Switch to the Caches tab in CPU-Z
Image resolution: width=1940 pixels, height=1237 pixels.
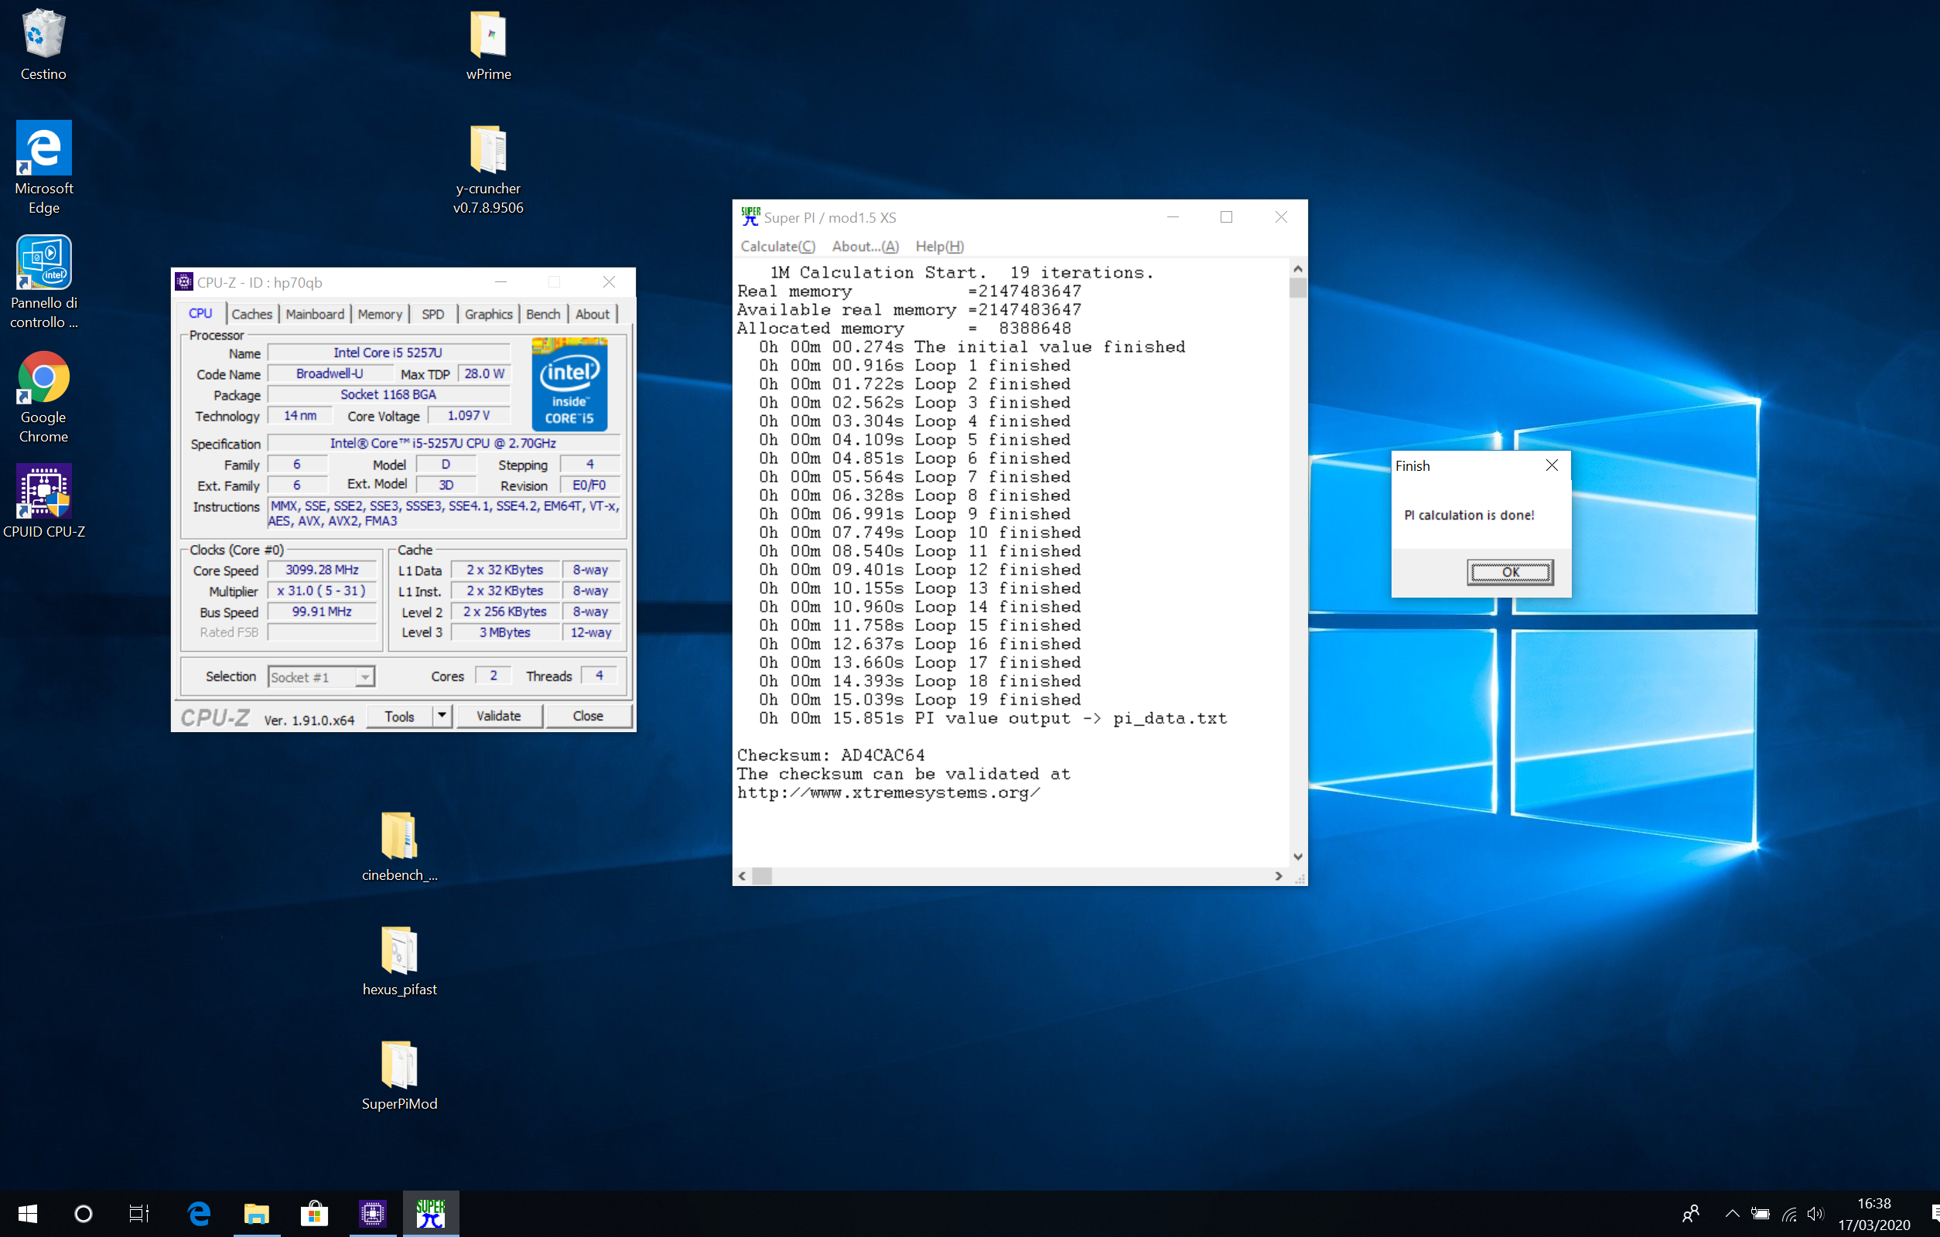[x=252, y=314]
